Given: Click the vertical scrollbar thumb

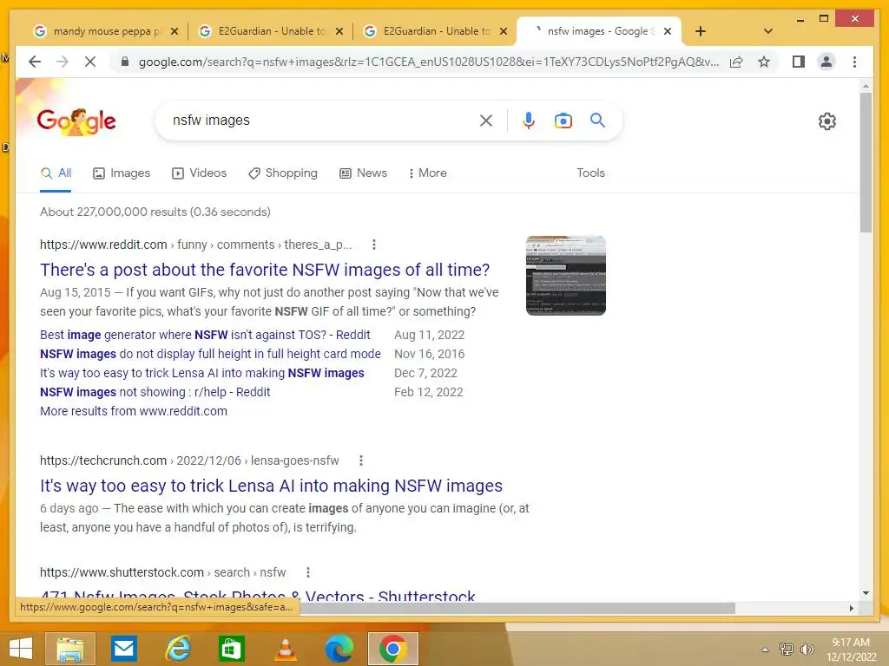Looking at the screenshot, I should coord(866,162).
